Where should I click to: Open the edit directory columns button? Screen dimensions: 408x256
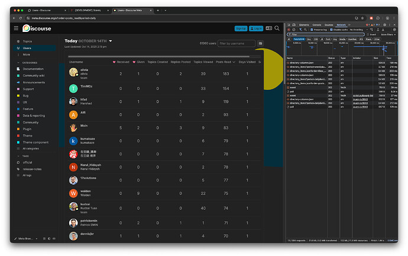coord(260,43)
